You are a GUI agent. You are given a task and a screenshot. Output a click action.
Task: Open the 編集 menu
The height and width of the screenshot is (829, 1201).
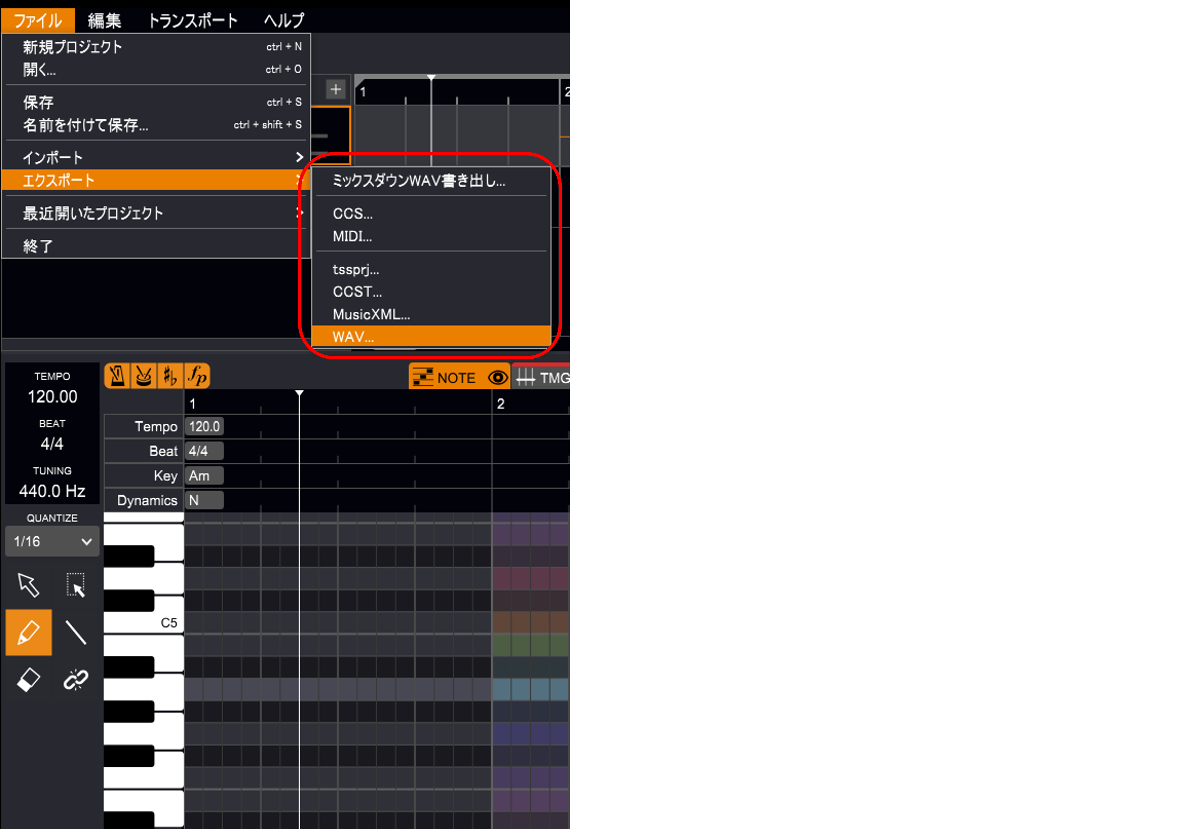(104, 20)
